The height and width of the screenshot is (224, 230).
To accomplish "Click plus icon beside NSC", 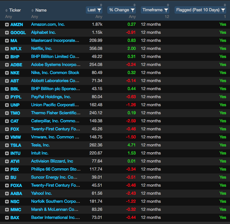I will pos(7,201).
